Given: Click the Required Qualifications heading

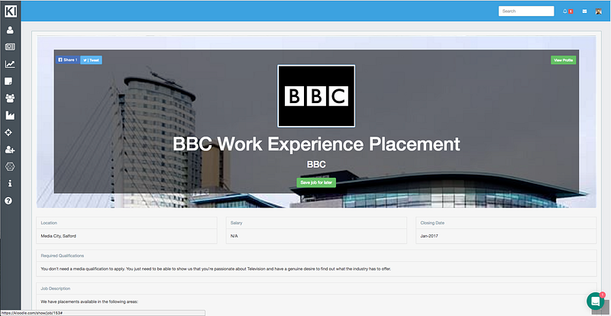Looking at the screenshot, I should 63,256.
